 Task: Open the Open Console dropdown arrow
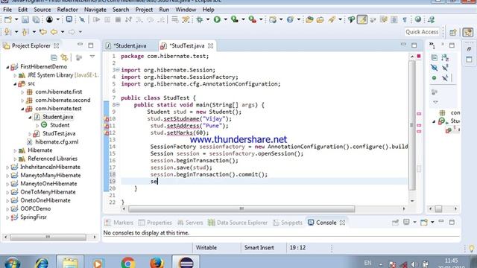(432, 223)
